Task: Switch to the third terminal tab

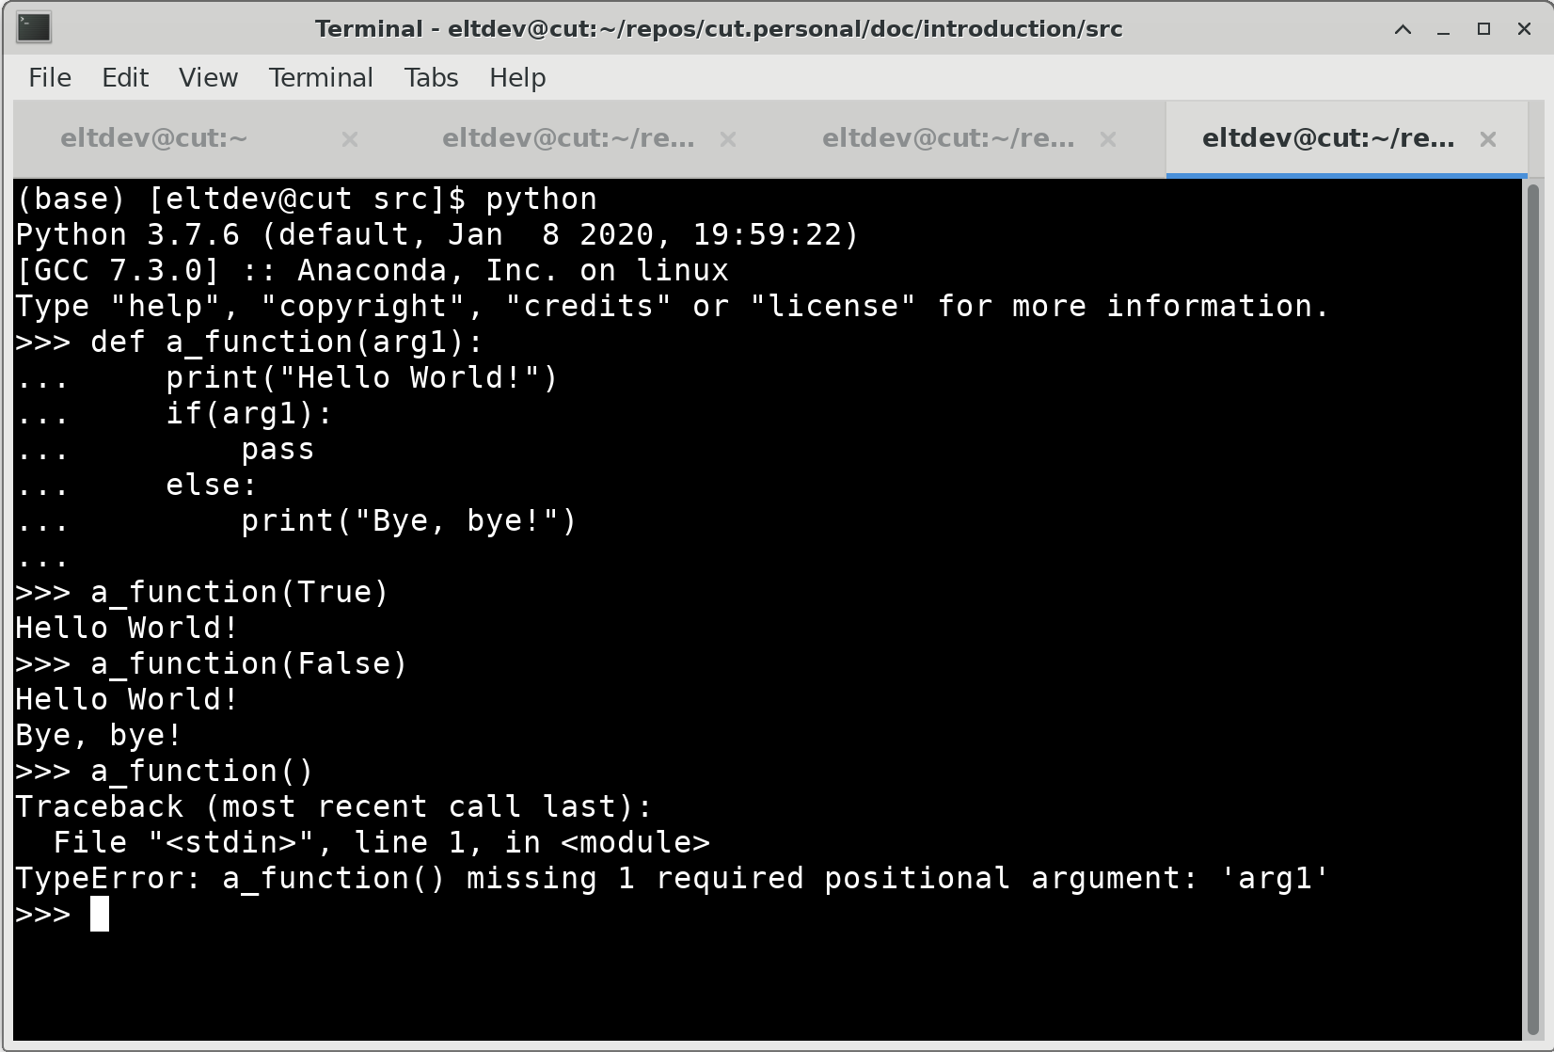Action: (x=948, y=138)
